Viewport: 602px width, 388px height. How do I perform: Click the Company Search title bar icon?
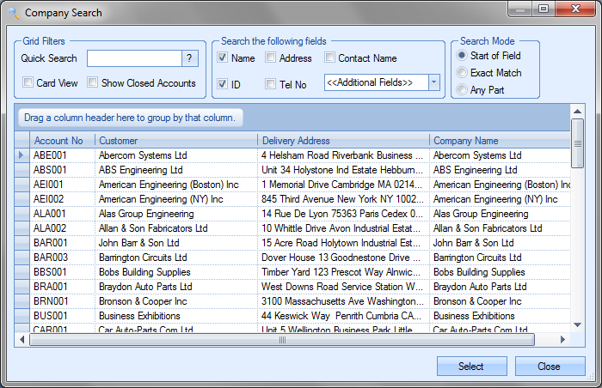pos(12,12)
